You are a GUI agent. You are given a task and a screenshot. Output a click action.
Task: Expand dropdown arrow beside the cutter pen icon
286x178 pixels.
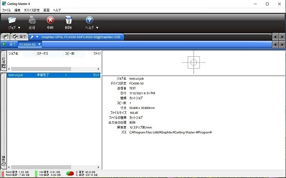click(x=37, y=37)
